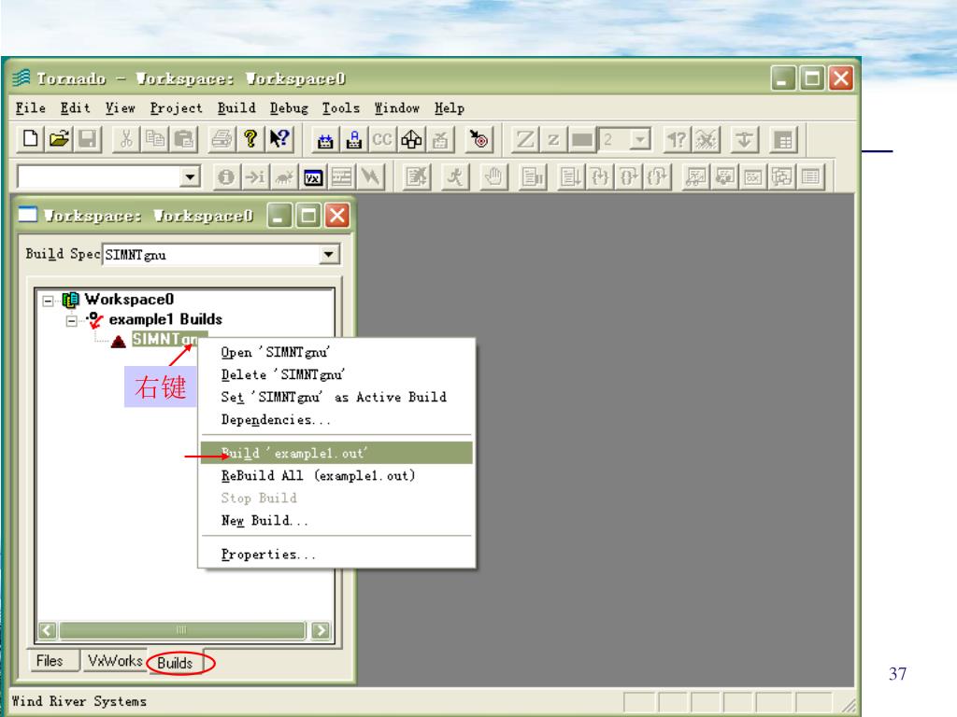Click the horizontal scrollbar right arrow
Image resolution: width=957 pixels, height=717 pixels.
321,630
